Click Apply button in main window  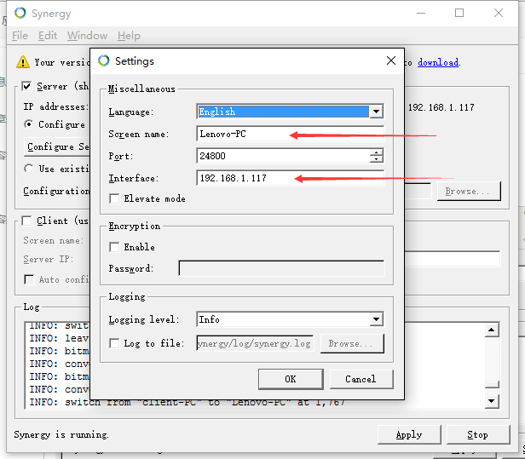click(409, 434)
